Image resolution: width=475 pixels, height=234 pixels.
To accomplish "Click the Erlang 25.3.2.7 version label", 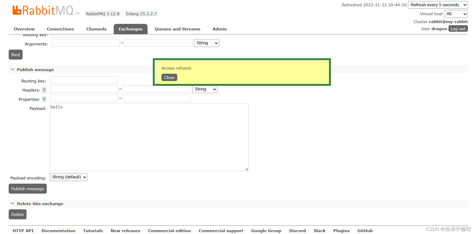I will click(141, 14).
